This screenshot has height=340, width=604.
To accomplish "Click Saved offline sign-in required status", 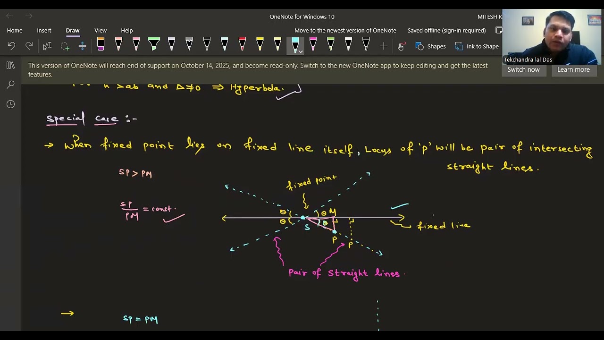I will point(446,30).
